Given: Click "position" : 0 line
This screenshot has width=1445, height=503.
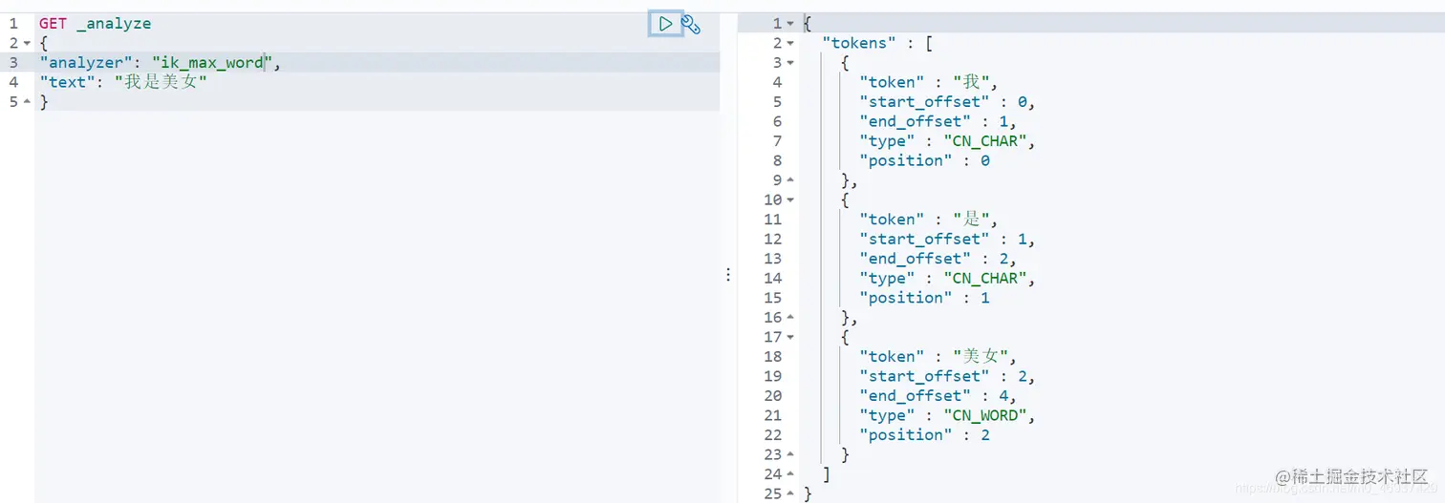Looking at the screenshot, I should [924, 160].
